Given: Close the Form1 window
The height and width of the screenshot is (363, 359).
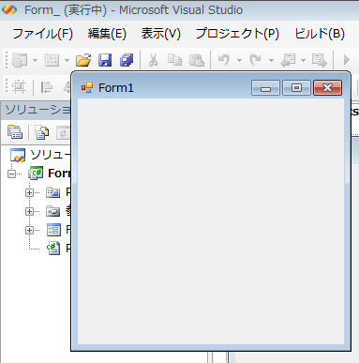Looking at the screenshot, I should click(x=327, y=87).
